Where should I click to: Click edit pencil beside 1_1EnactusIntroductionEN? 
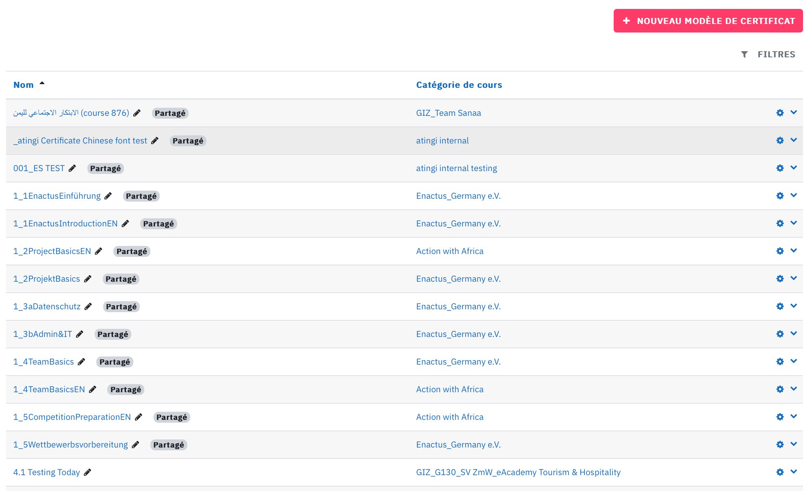point(126,224)
